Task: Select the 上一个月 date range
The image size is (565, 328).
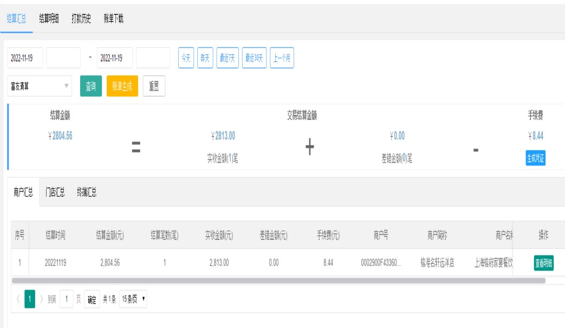Action: click(x=282, y=58)
